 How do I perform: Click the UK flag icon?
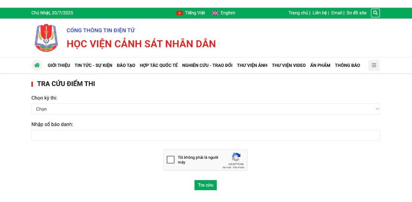tap(215, 13)
